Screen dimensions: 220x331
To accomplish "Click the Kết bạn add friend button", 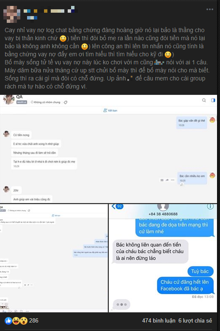I will click(110, 110).
